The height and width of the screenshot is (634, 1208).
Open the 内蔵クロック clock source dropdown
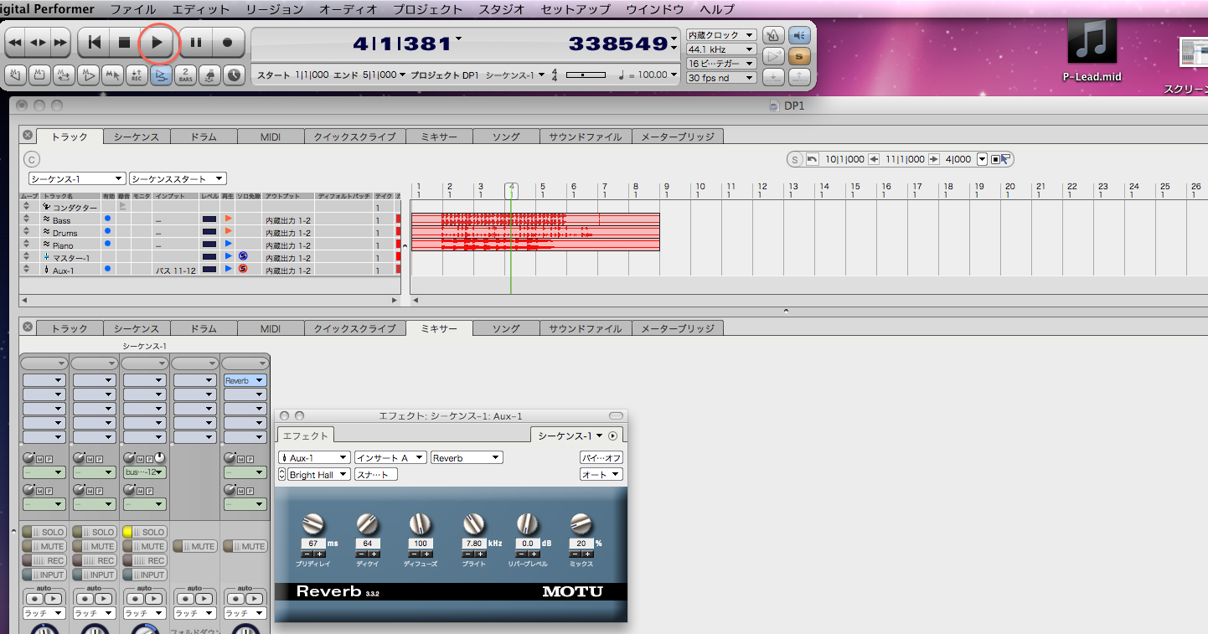(x=721, y=35)
